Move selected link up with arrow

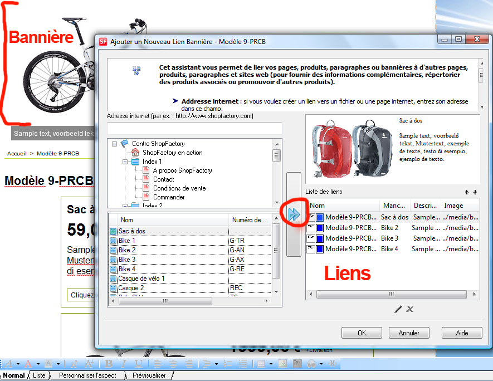coord(466,192)
